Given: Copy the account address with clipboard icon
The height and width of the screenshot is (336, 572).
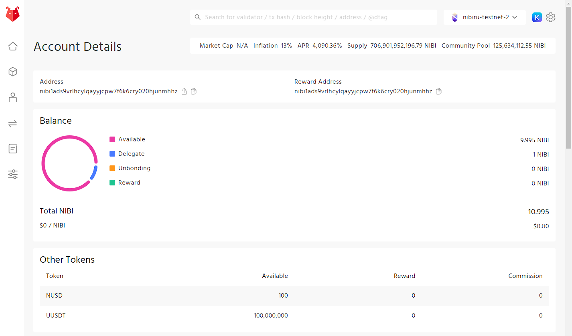Looking at the screenshot, I should click(x=193, y=91).
